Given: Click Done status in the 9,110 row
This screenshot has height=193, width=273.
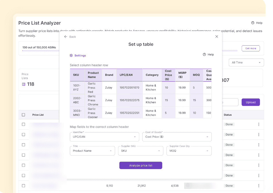Looking at the screenshot, I should pos(229,186).
